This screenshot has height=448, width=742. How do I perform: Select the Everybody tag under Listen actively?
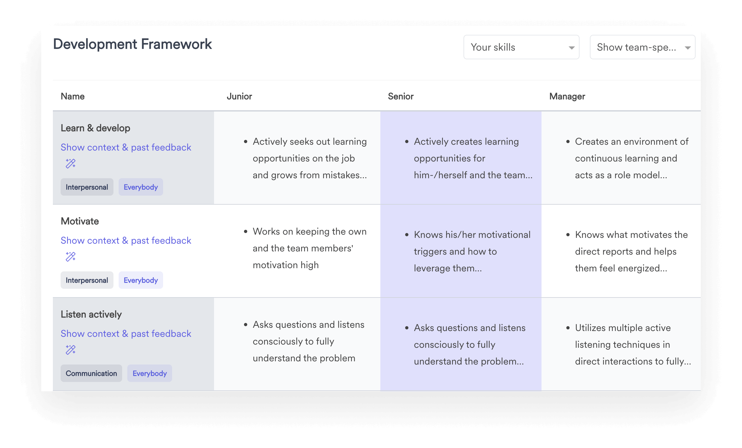(149, 373)
